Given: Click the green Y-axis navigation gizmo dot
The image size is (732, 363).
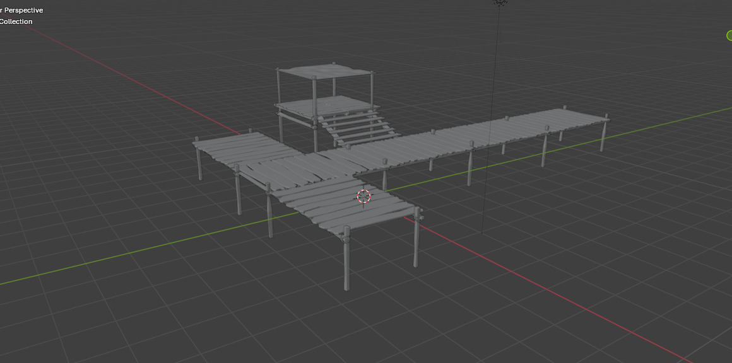Looking at the screenshot, I should 729,35.
